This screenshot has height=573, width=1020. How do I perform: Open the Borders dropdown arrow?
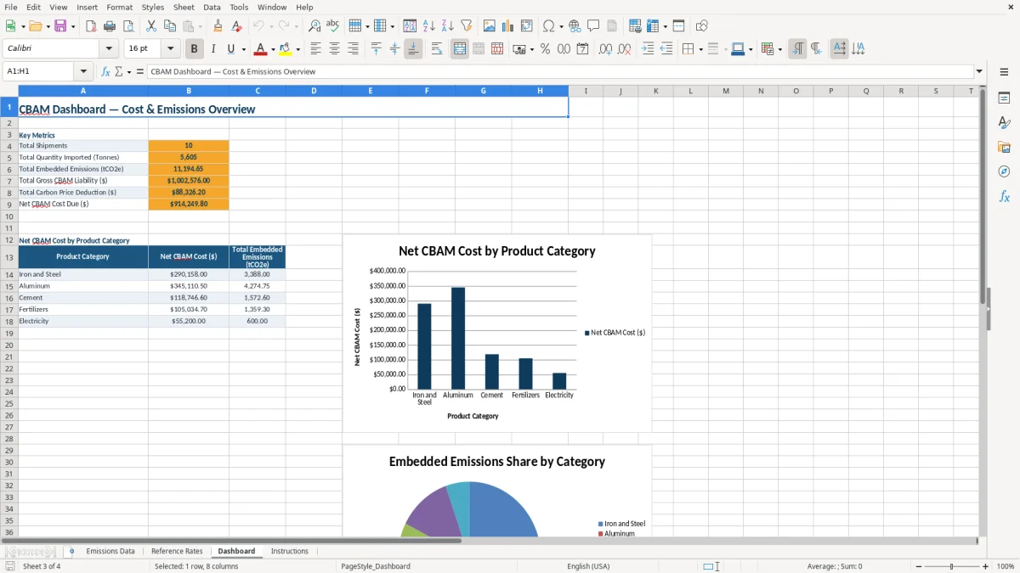tap(700, 49)
